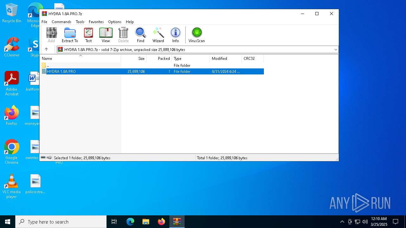This screenshot has width=406, height=228.
Task: Click the 'Selected 1 folder' status text
Action: (82, 158)
